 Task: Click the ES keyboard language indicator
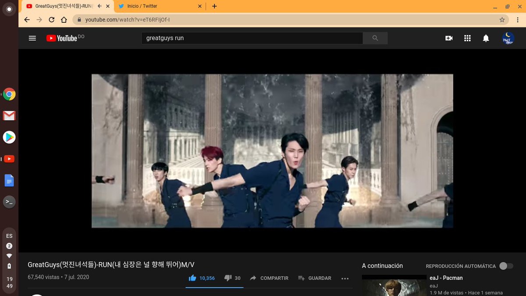pos(9,236)
